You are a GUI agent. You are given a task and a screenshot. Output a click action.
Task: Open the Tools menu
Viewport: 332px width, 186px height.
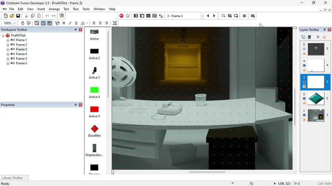point(86,9)
